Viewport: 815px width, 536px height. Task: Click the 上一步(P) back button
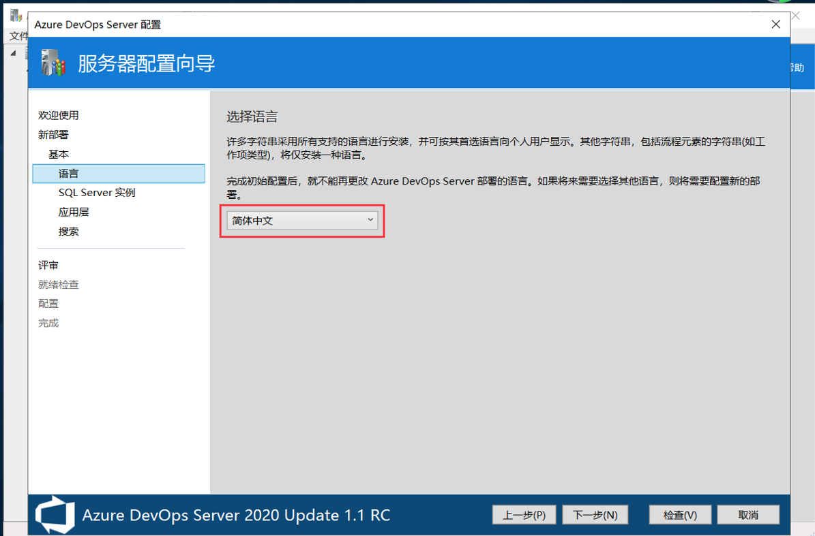(524, 515)
